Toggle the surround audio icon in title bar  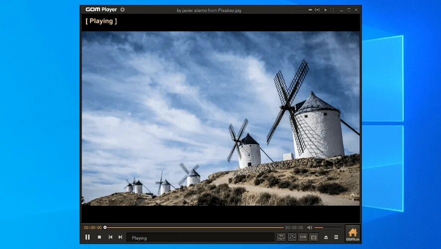click(317, 9)
